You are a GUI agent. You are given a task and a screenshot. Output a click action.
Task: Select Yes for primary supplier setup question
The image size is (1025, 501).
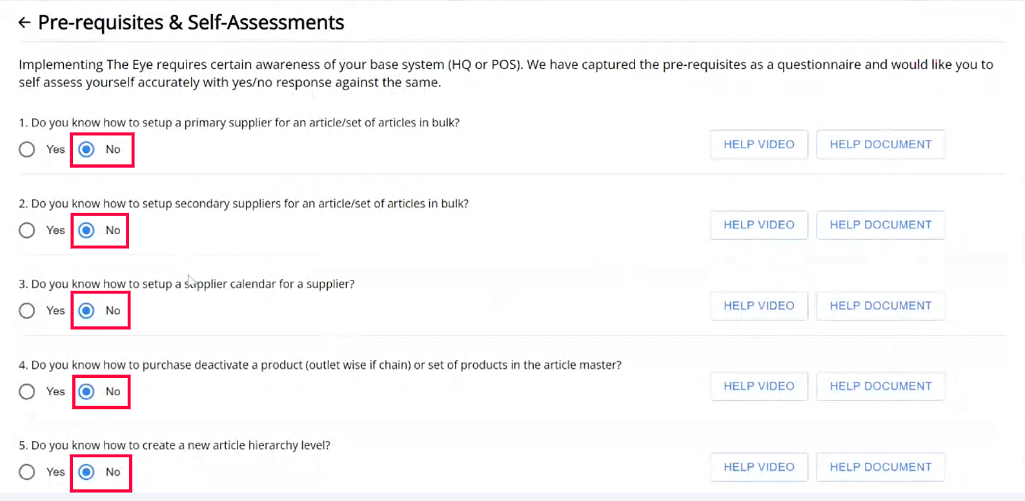(x=27, y=150)
